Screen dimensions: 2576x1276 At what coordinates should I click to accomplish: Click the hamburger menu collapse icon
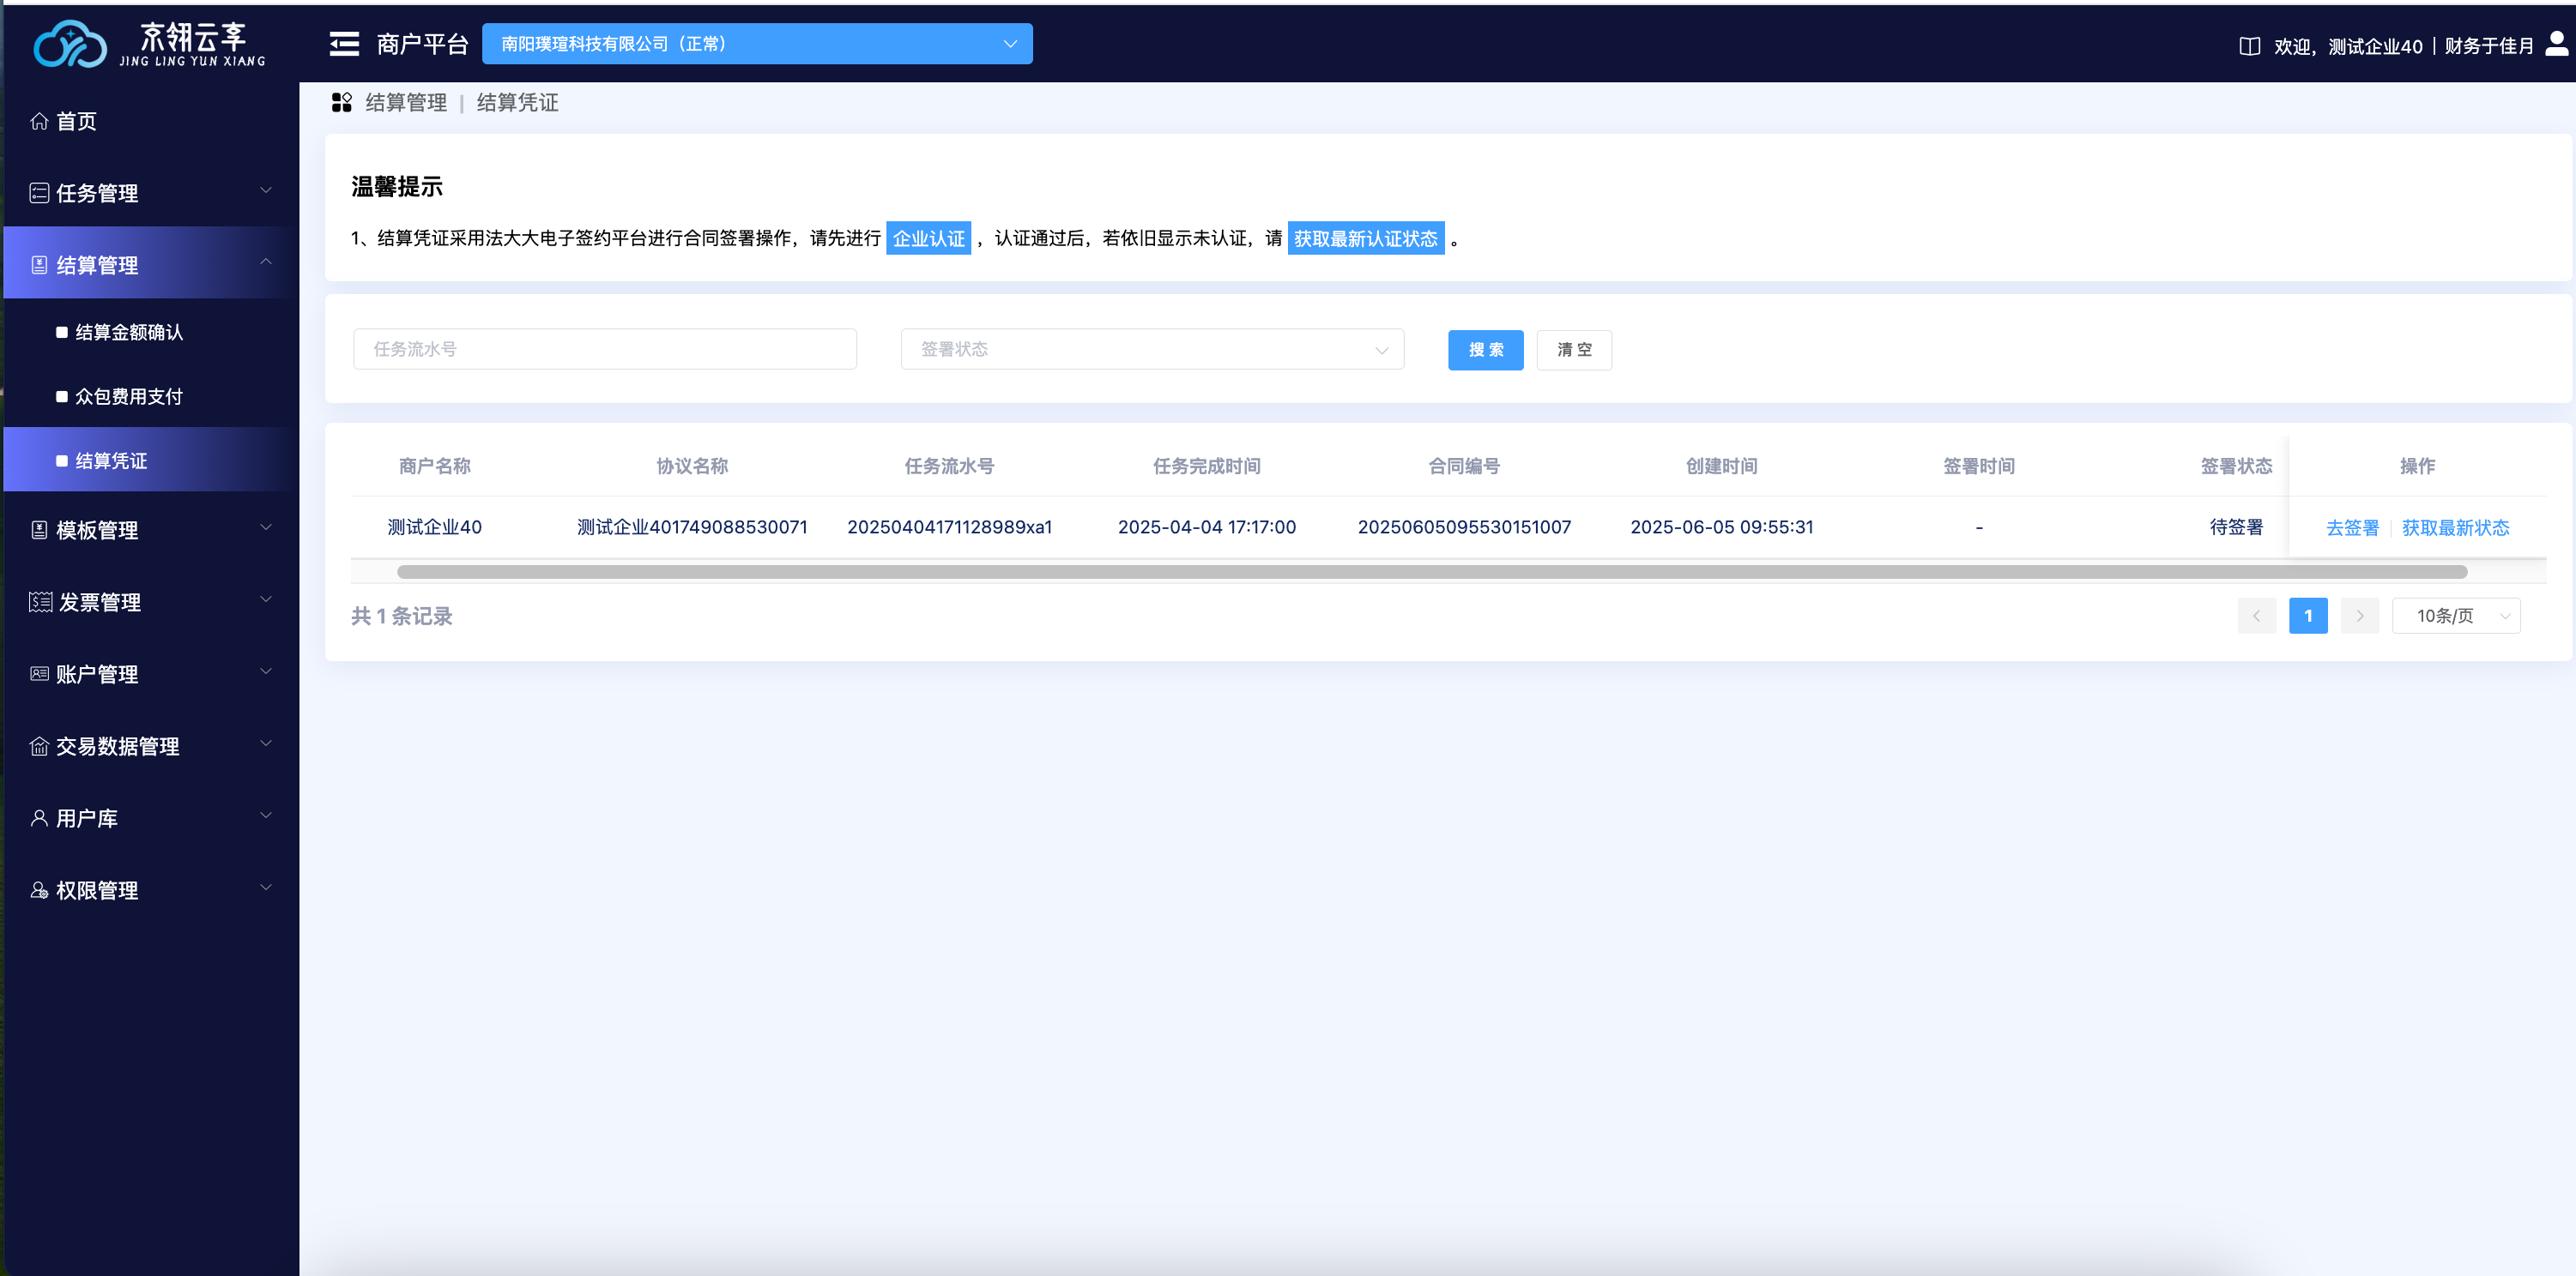[x=344, y=44]
